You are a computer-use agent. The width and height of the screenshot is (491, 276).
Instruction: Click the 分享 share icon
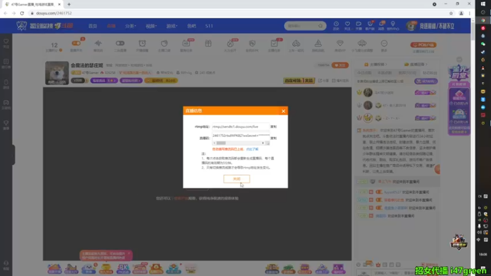(x=323, y=80)
